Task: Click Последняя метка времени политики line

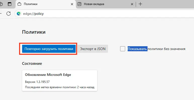Action: [60, 87]
